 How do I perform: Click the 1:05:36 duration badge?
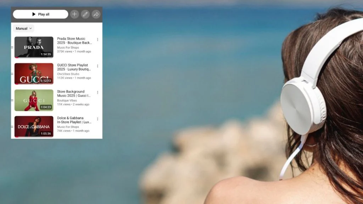click(x=46, y=134)
